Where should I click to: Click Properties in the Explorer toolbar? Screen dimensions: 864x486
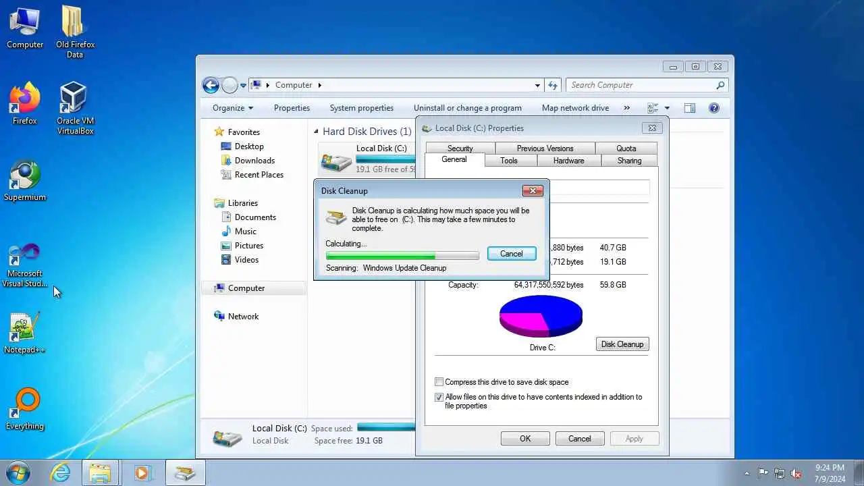click(x=292, y=108)
